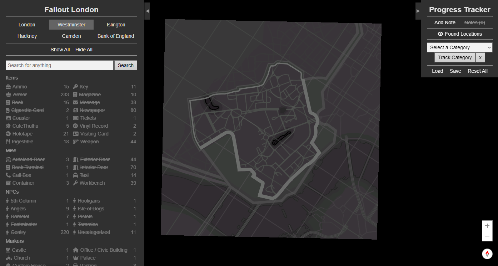The image size is (498, 266).
Task: Click the Armor category icon
Action: tap(9, 94)
